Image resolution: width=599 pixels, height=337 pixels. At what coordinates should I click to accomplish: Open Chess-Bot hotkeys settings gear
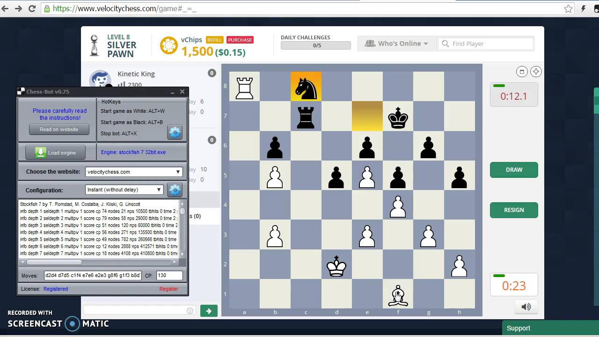pyautogui.click(x=175, y=132)
